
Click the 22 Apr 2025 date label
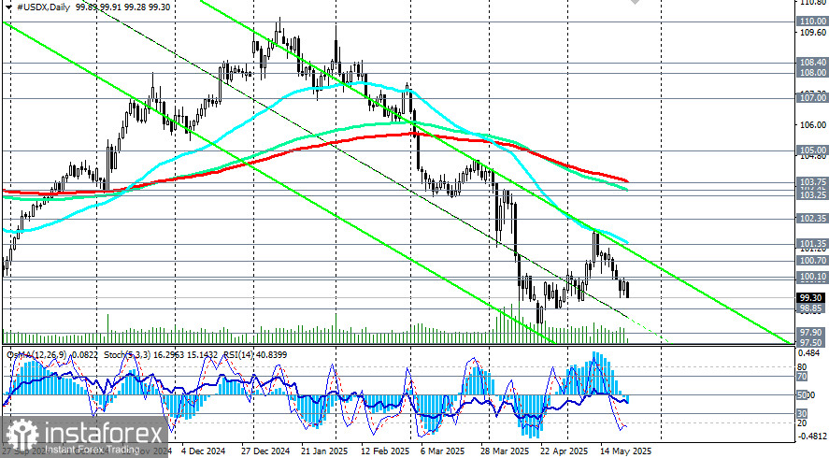[x=564, y=451]
